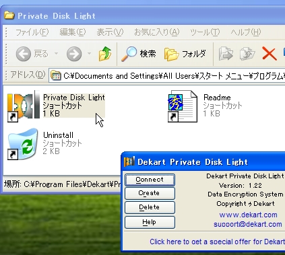The height and width of the screenshot is (255, 285).
Task: Click the Create button
Action: pos(150,193)
